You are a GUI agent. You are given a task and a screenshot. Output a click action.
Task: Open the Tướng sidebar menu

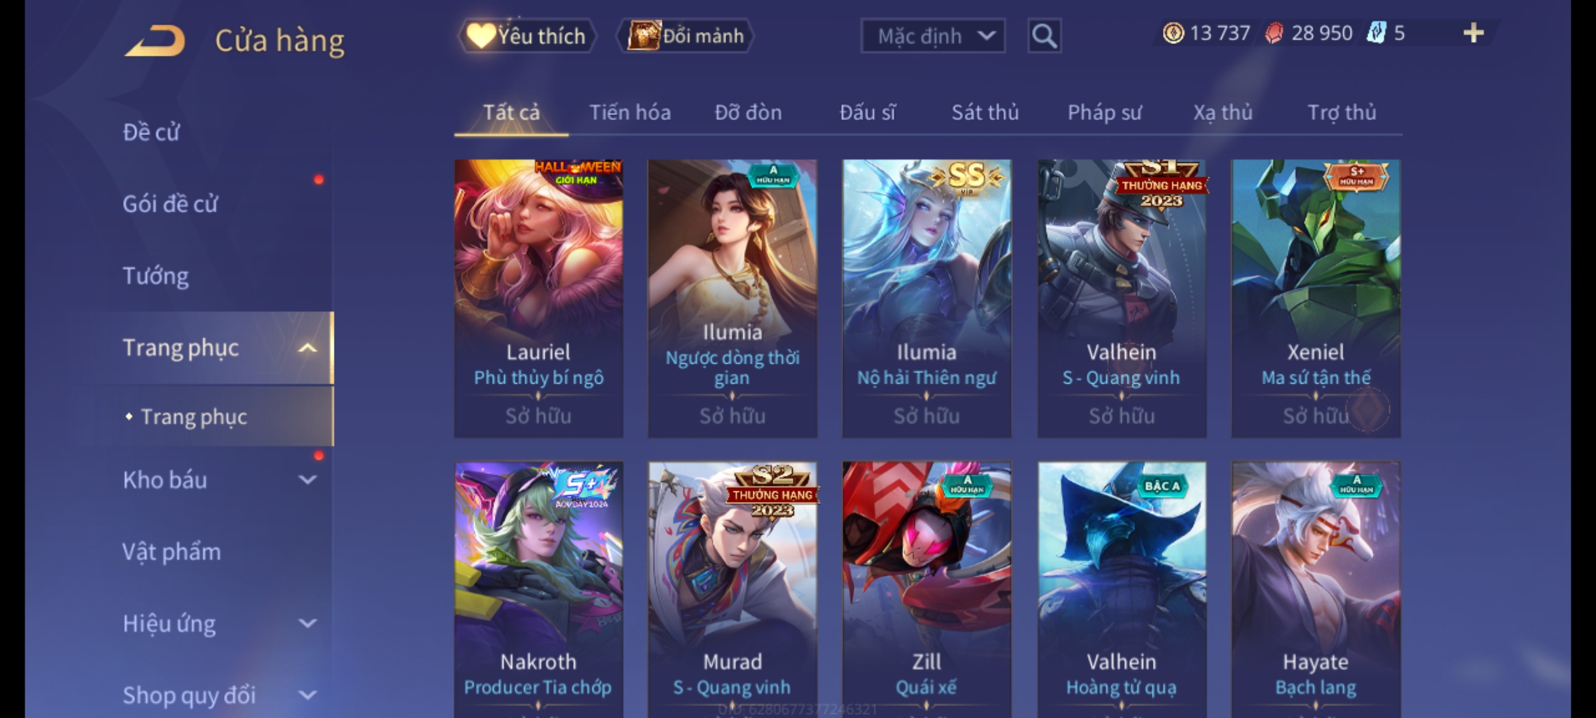coord(156,275)
